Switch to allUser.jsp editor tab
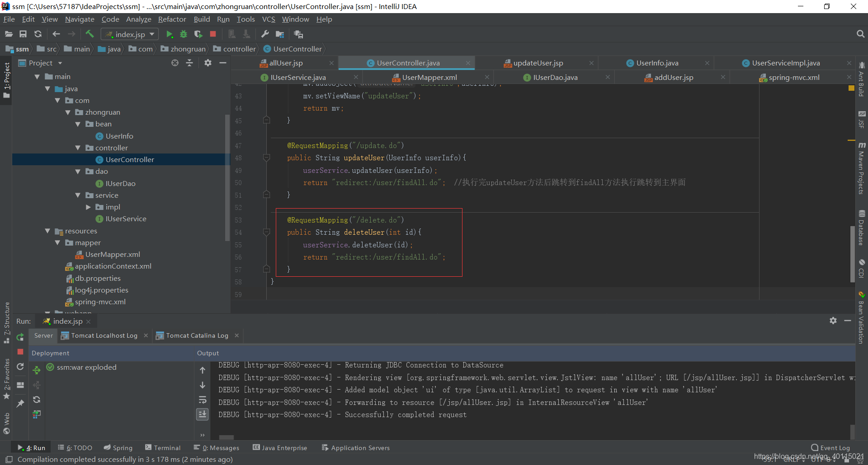Viewport: 868px width, 465px height. (286, 63)
